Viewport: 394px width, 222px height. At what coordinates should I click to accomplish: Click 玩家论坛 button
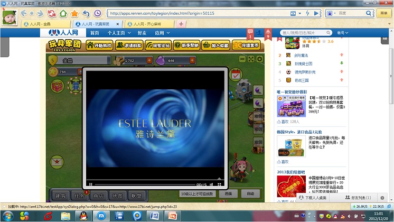pyautogui.click(x=158, y=45)
